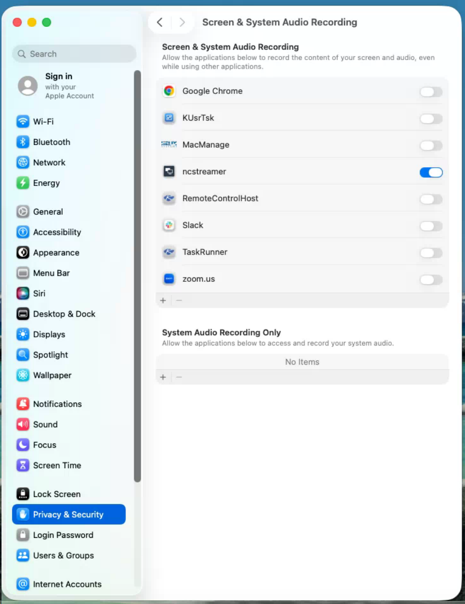Sign in with your Apple Account
Viewport: 465px width, 604px height.
point(69,85)
